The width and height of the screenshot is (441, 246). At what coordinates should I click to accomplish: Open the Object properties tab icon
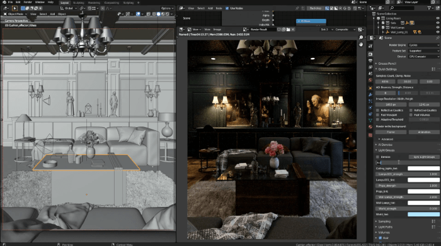[x=370, y=88]
